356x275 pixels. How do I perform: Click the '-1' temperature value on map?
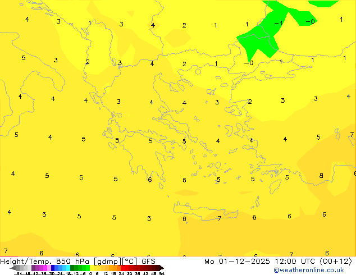279,23
